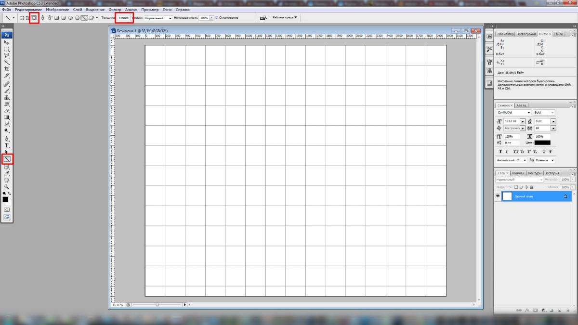Select the Healing Brush tool

point(7,84)
